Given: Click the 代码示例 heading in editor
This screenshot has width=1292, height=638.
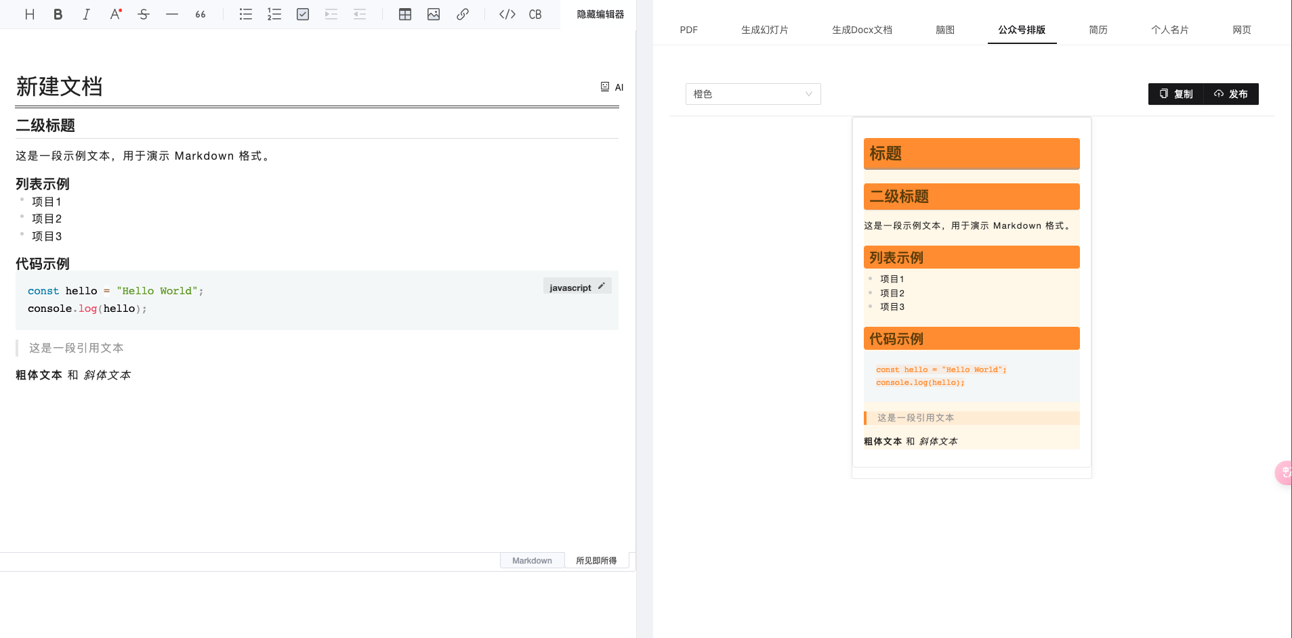Looking at the screenshot, I should pos(43,264).
